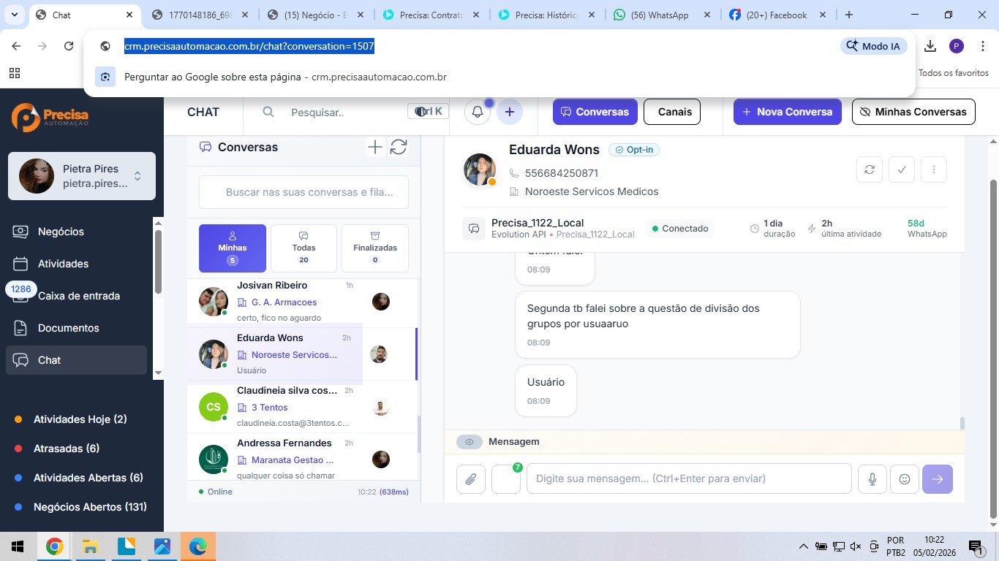Click the microphone voice message icon
The height and width of the screenshot is (561, 999).
pos(872,479)
